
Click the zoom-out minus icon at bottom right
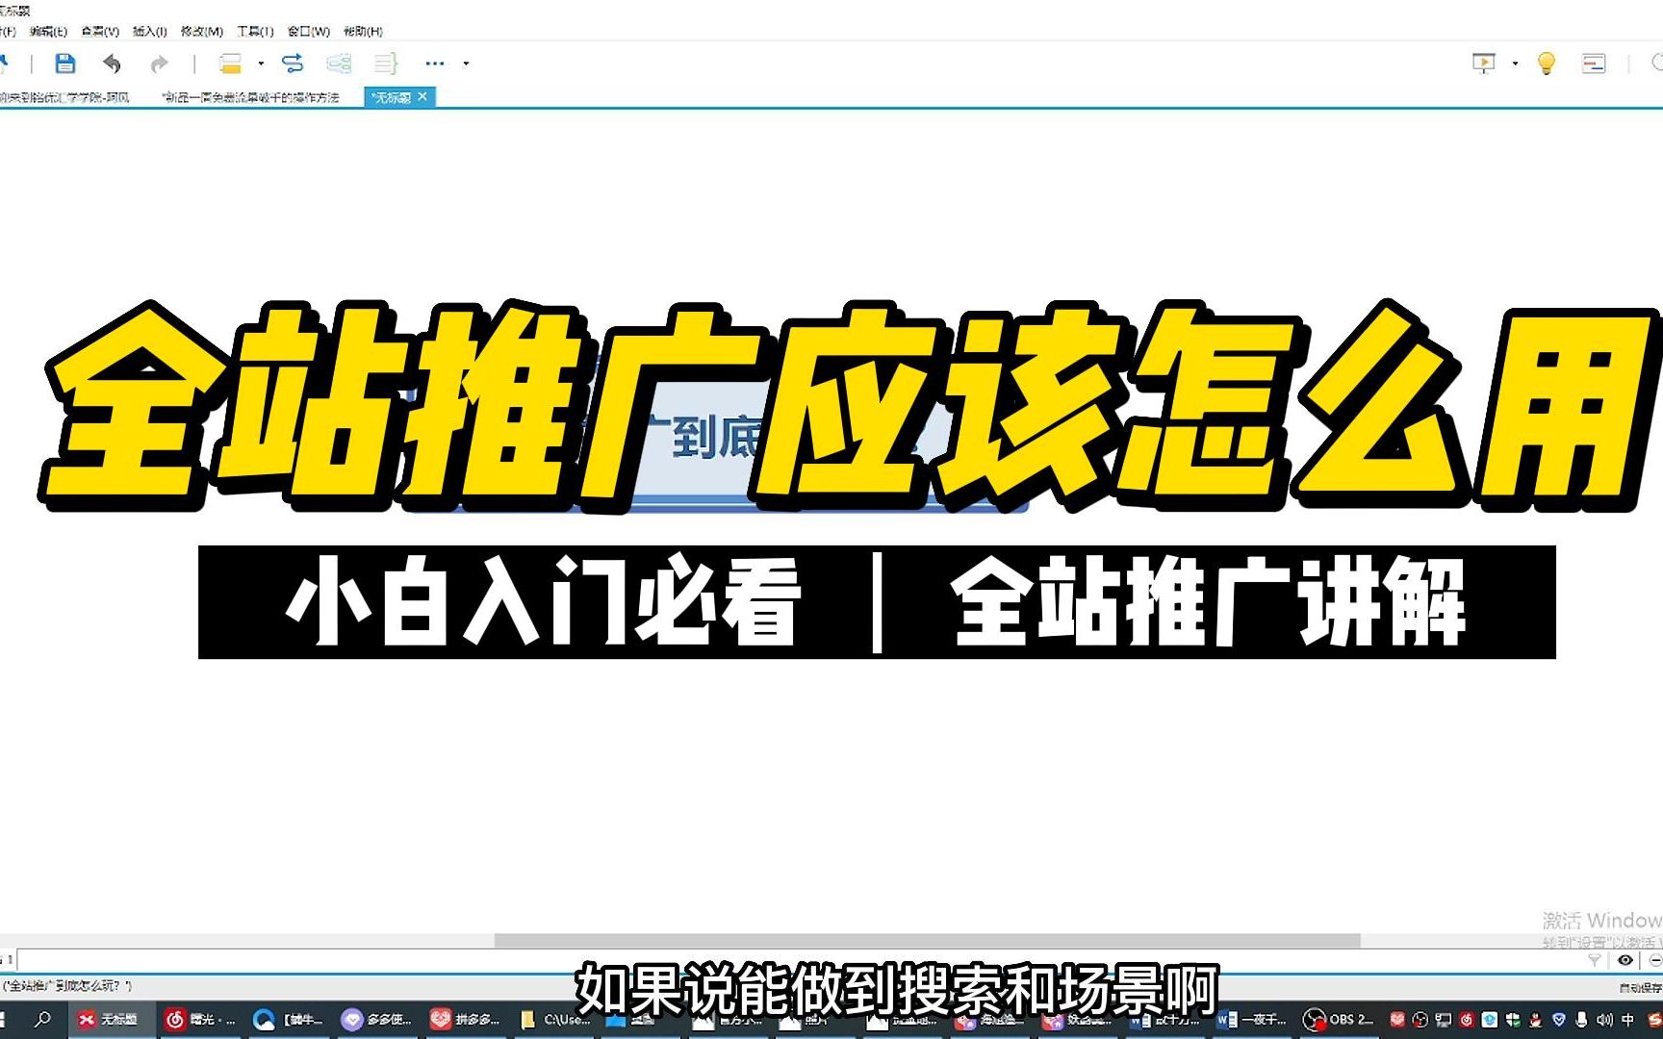pos(1655,960)
